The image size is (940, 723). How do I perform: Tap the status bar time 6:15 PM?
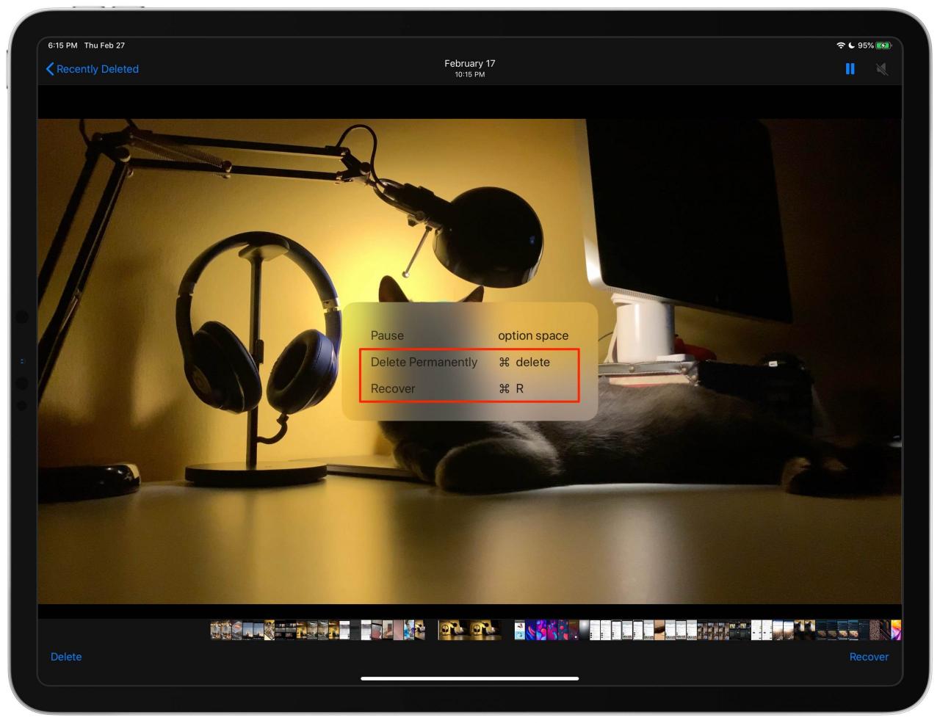click(62, 46)
